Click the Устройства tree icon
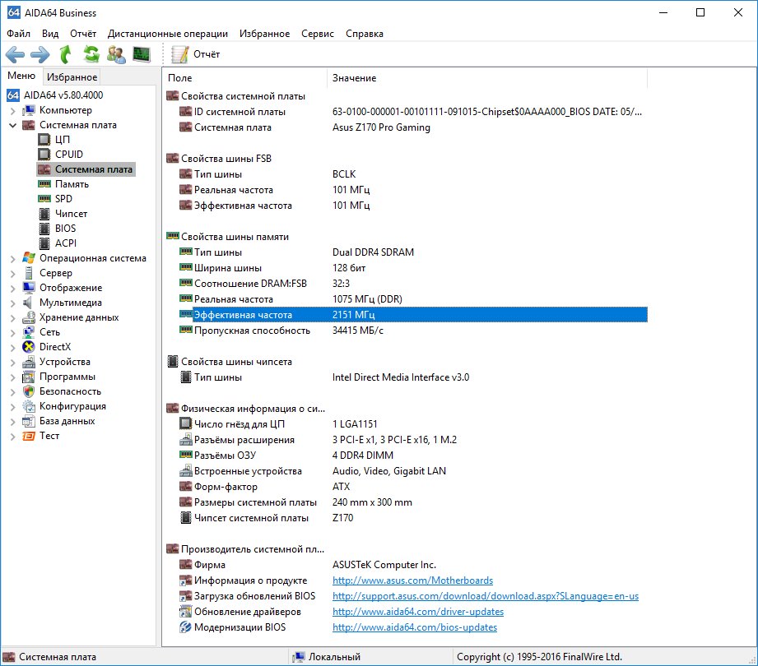Screen dimensions: 758x666 [29, 362]
